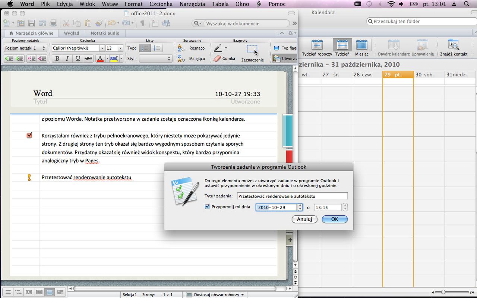Click the Format Painter brush icon
Viewport: 477px width, 298px height.
[x=98, y=23]
